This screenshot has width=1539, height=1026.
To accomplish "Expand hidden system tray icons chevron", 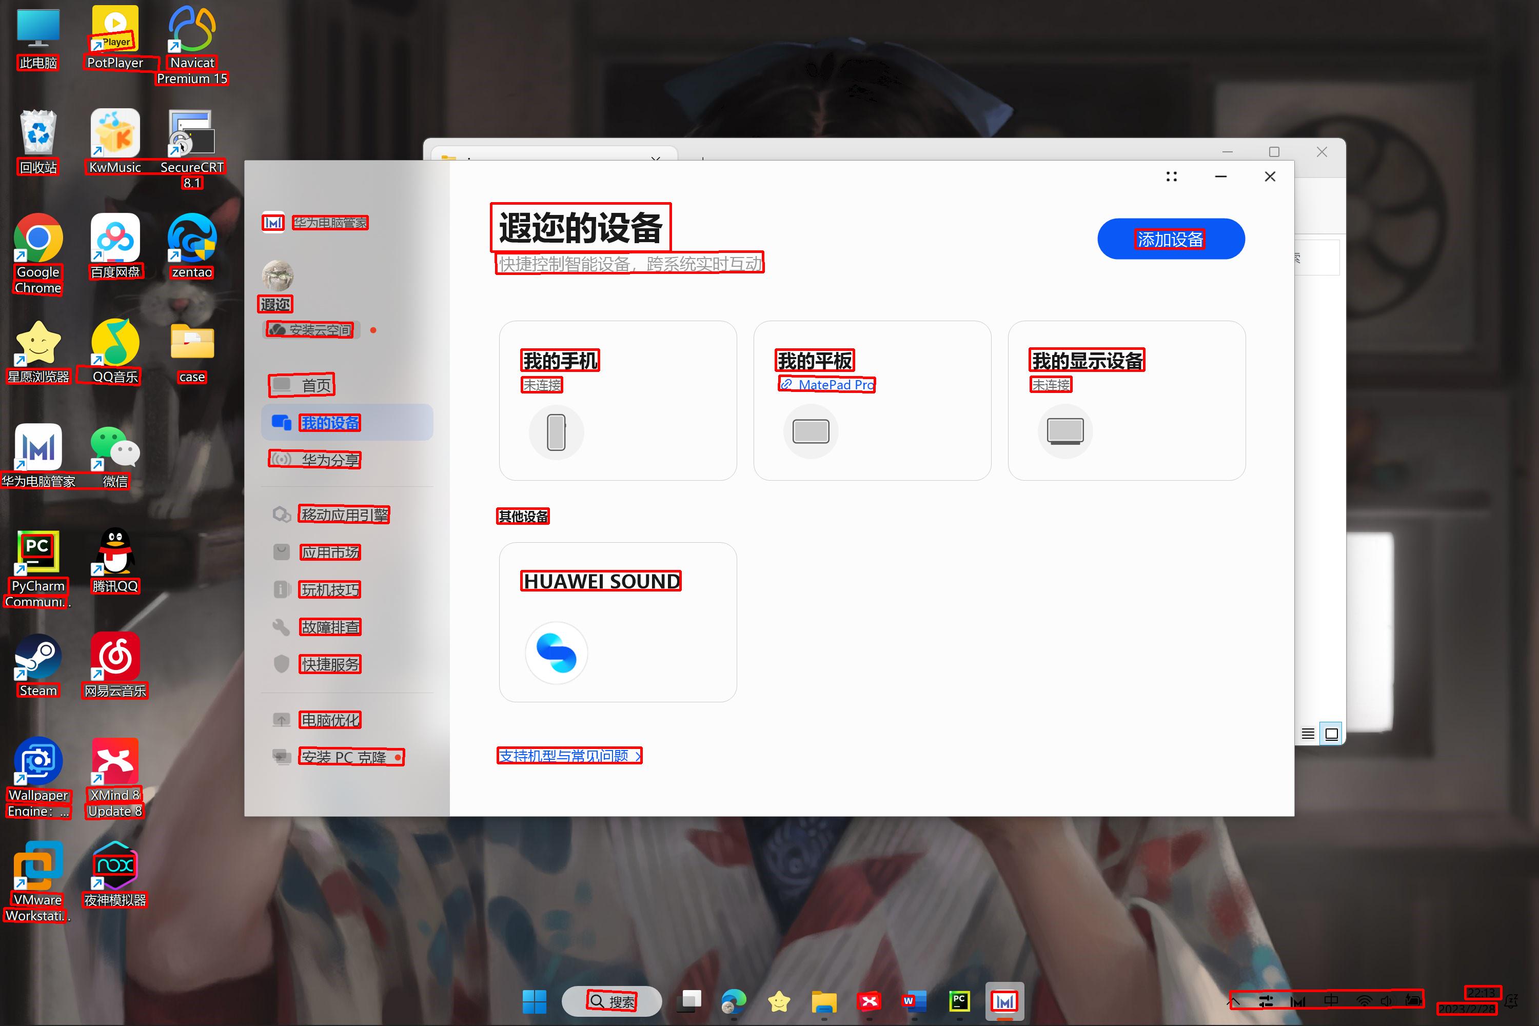I will (x=1234, y=1001).
